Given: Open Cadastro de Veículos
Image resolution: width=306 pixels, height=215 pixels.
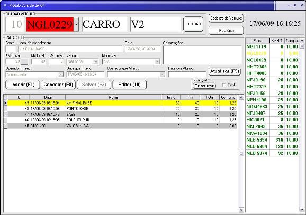Looking at the screenshot, I should [x=226, y=18].
